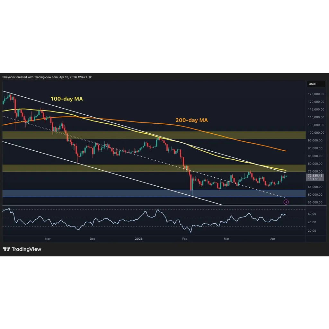Click the Apr date axis label
Image resolution: width=329 pixels, height=329 pixels.
coord(272,239)
